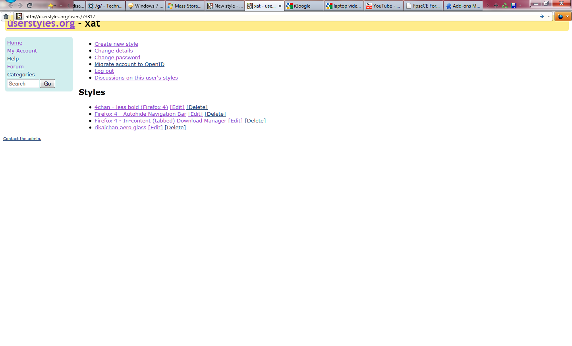
Task: Click the userstyles.org header link
Action: [41, 23]
